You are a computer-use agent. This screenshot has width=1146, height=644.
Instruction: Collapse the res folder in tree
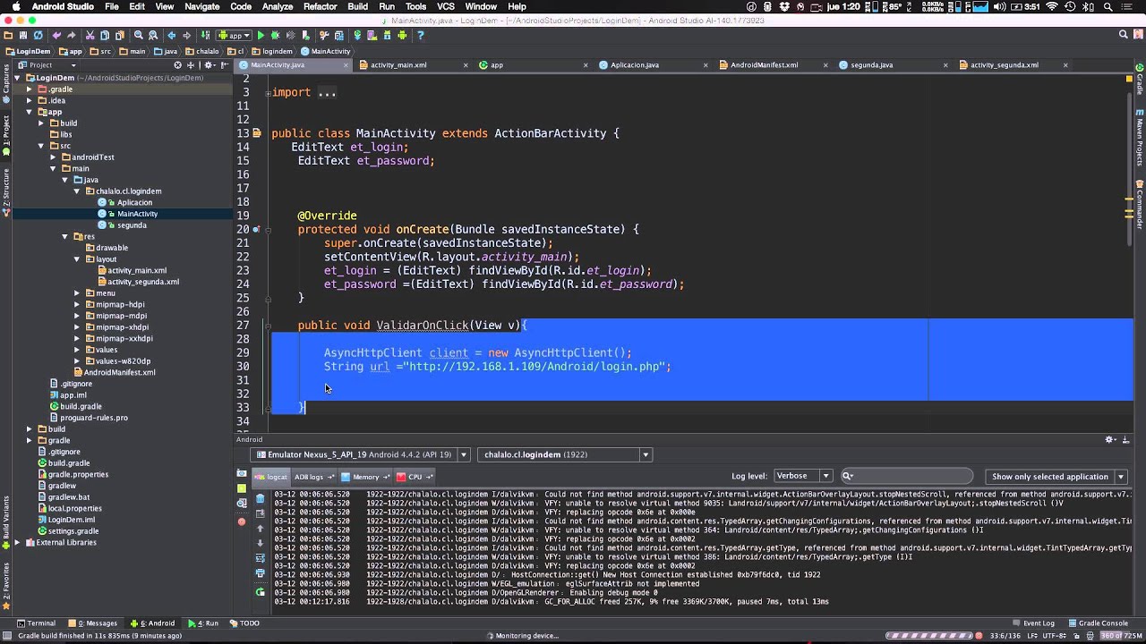[64, 236]
